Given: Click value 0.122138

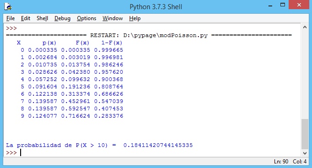Looking at the screenshot, I should pyautogui.click(x=43, y=94).
